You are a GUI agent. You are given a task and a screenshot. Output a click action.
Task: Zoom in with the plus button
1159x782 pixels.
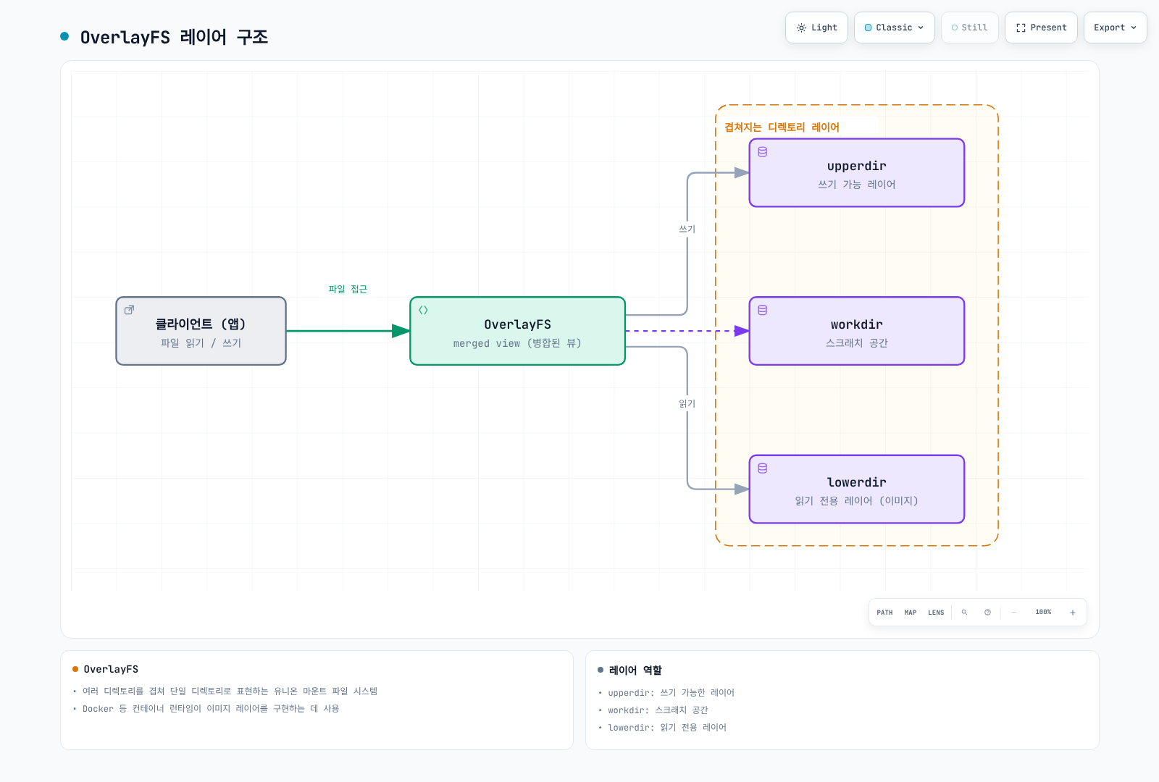point(1073,613)
